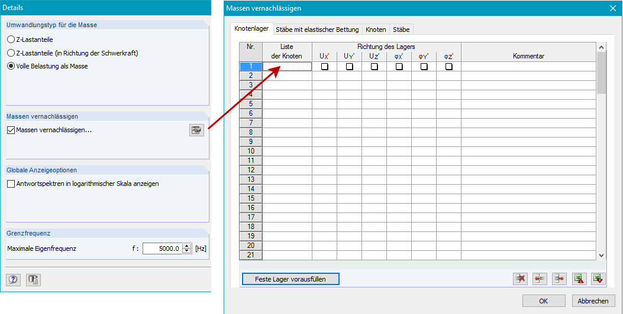Select row header 16 in the table
Screen dimensions: 623x314
(251, 208)
